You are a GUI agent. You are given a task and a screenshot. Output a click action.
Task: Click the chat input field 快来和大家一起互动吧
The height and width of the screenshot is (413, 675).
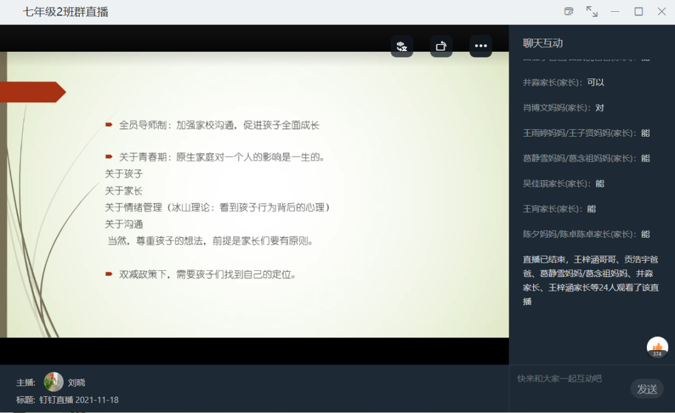click(x=569, y=379)
